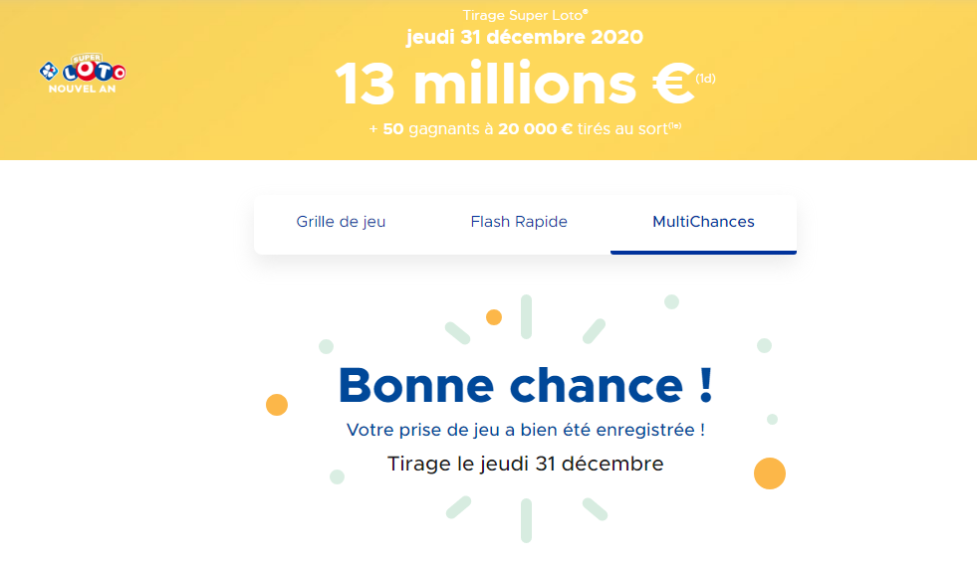
Task: Click the FDJ clover emblem in the logo
Action: point(49,71)
